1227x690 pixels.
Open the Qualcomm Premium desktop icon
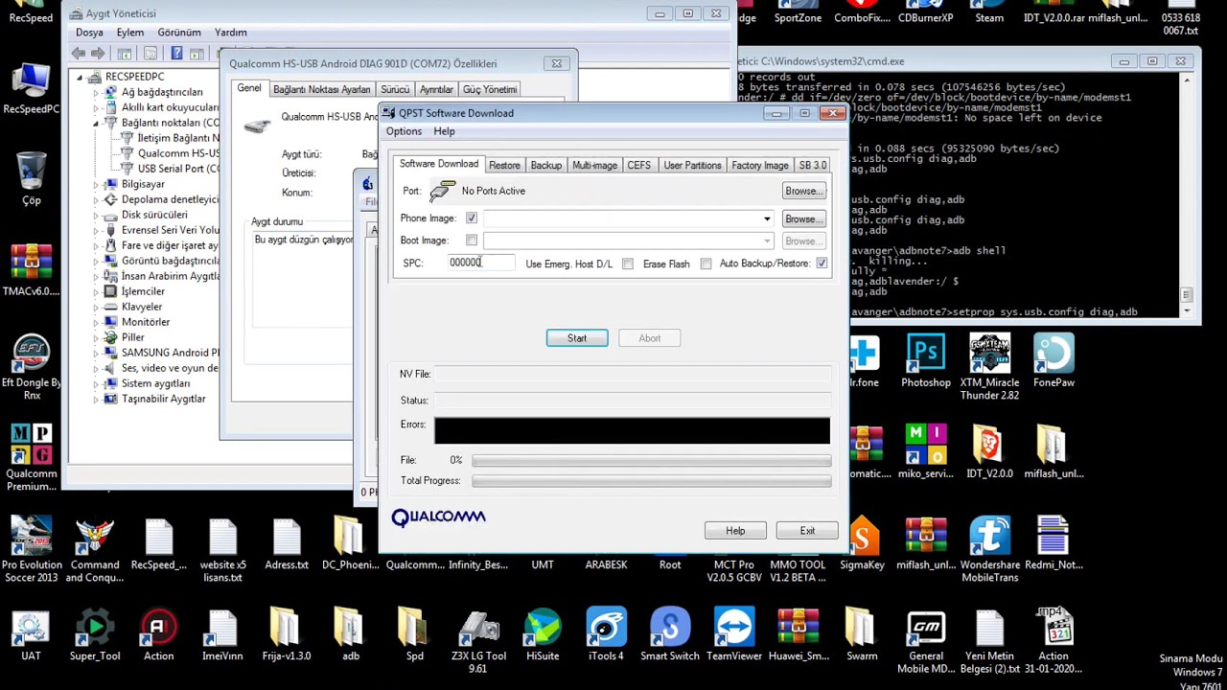tap(31, 459)
